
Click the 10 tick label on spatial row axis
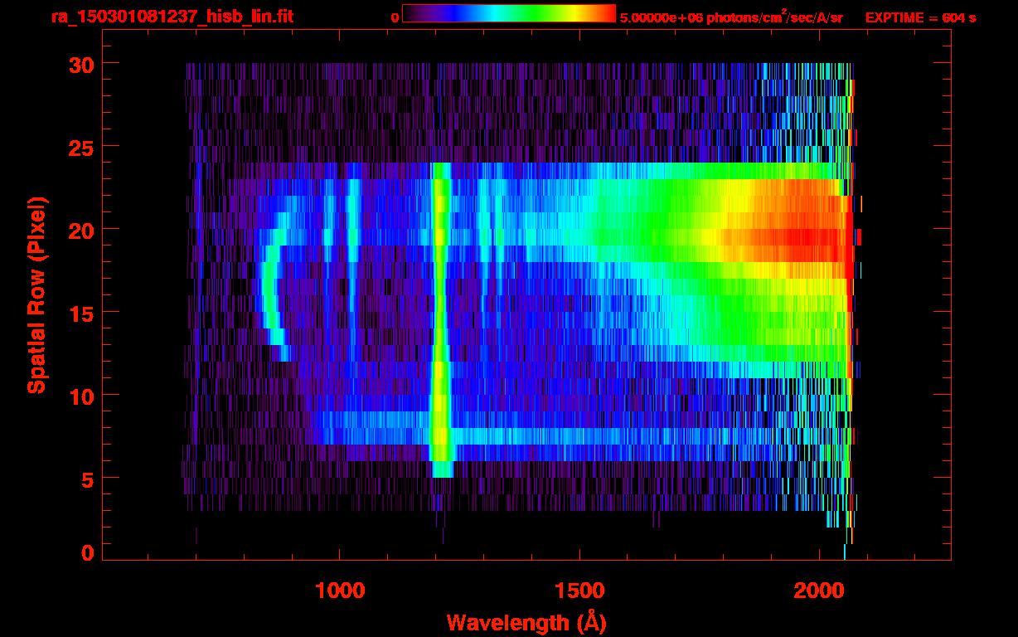[x=81, y=396]
